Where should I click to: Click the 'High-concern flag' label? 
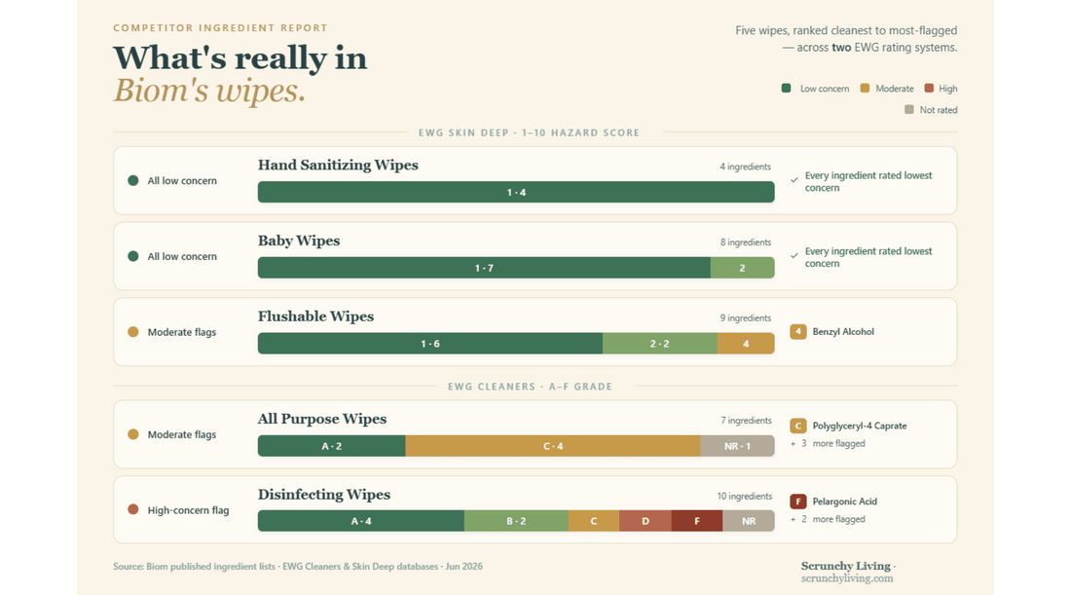[x=188, y=510]
